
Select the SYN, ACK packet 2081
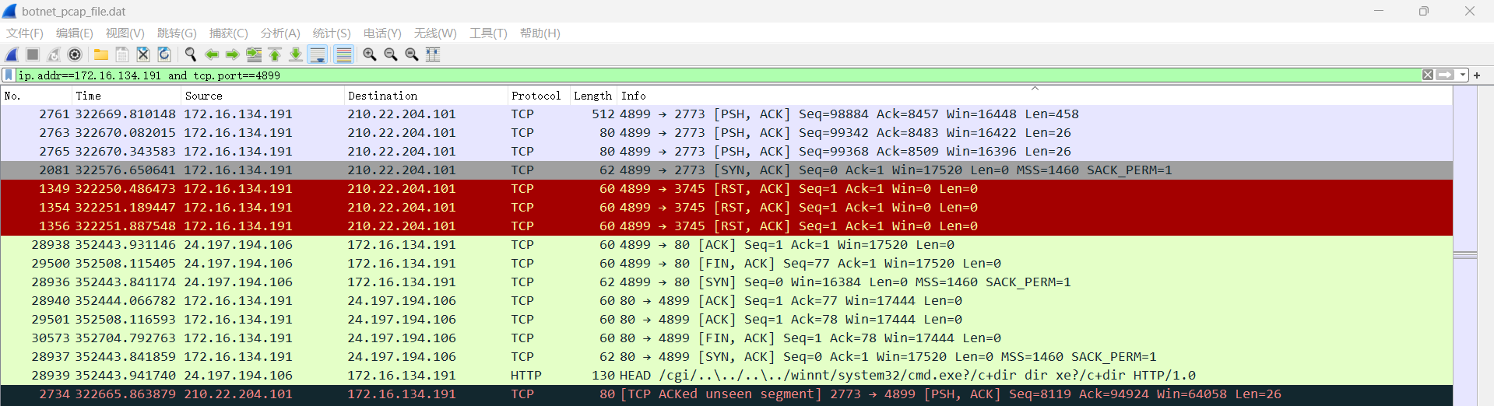(x=726, y=170)
